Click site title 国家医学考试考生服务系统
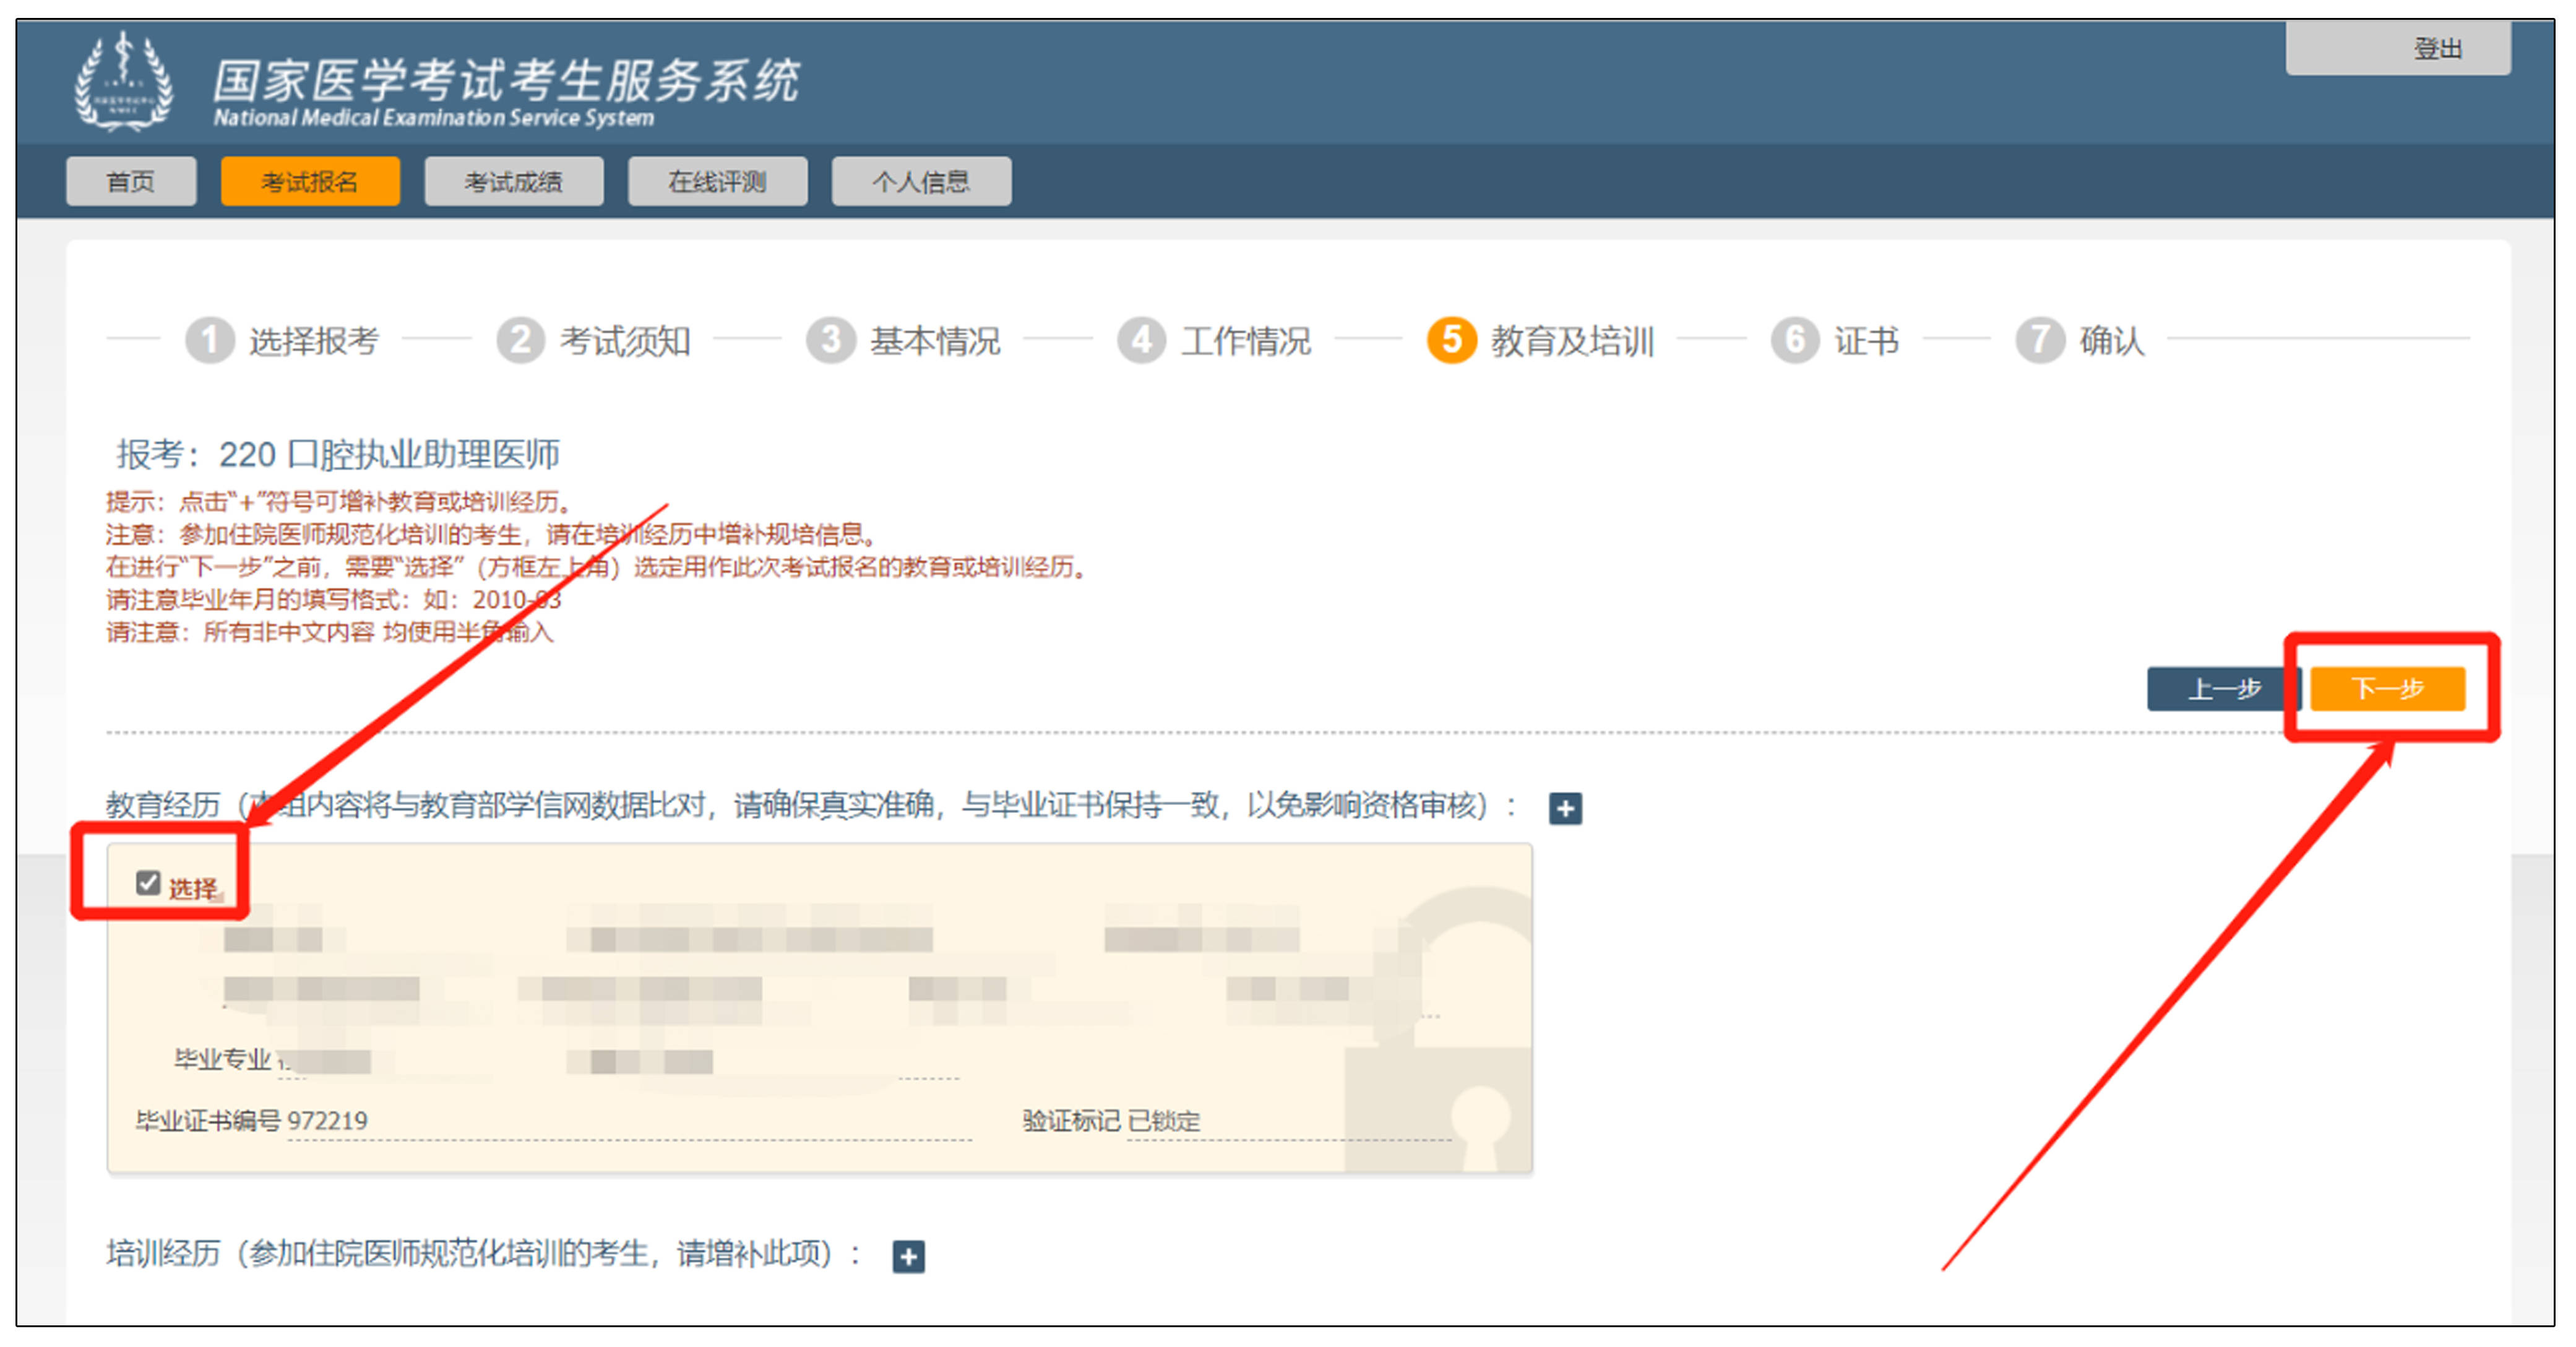The width and height of the screenshot is (2576, 1347). click(506, 80)
